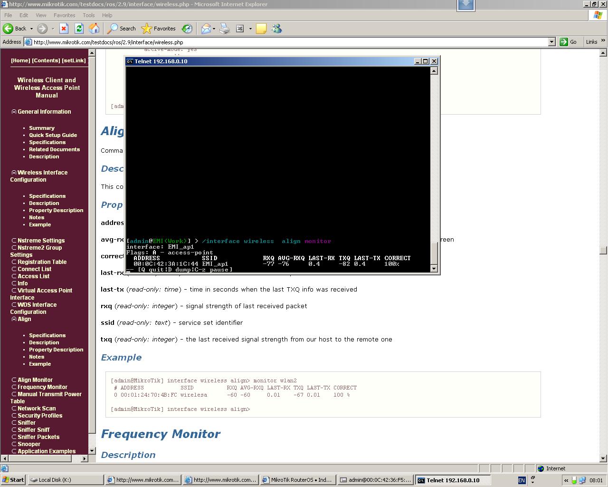The width and height of the screenshot is (608, 487).
Task: Click the Telnet window system menu icon
Action: [130, 61]
